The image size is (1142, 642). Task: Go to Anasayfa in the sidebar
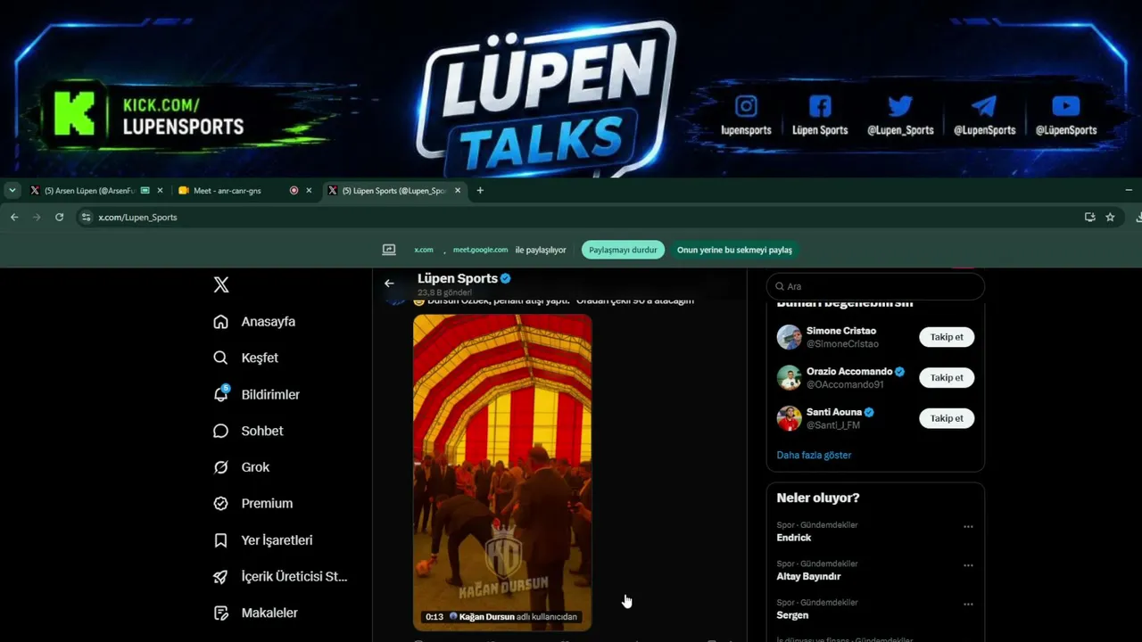(x=254, y=322)
